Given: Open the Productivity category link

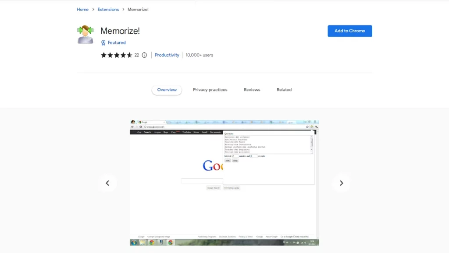Looking at the screenshot, I should pos(167,55).
